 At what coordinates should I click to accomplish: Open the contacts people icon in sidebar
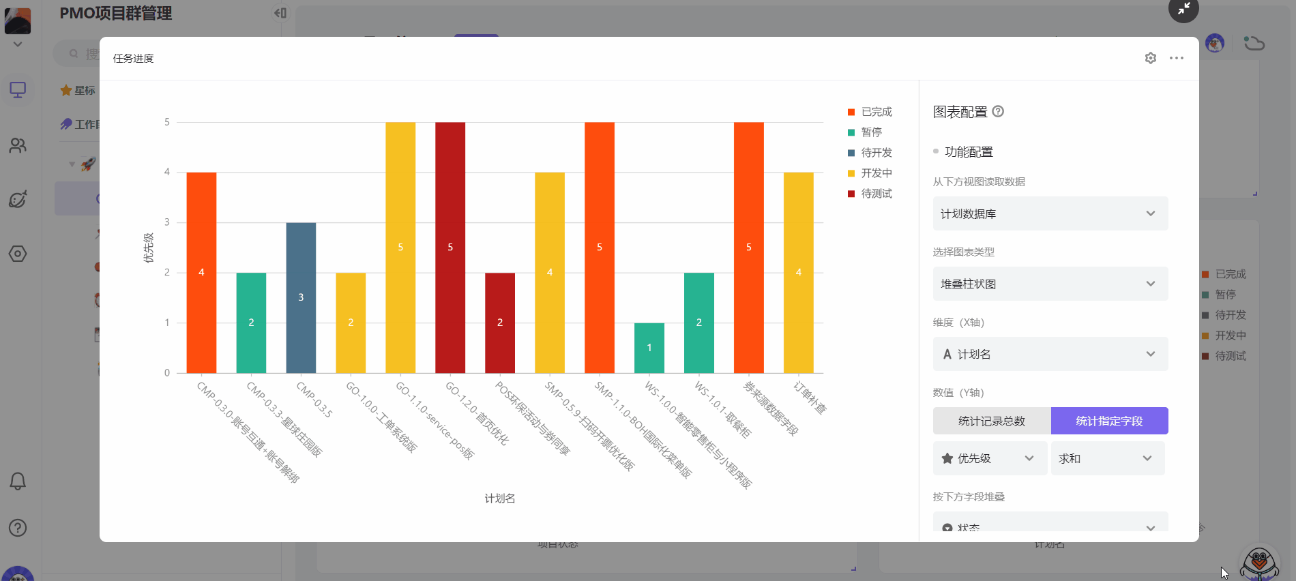click(x=18, y=145)
